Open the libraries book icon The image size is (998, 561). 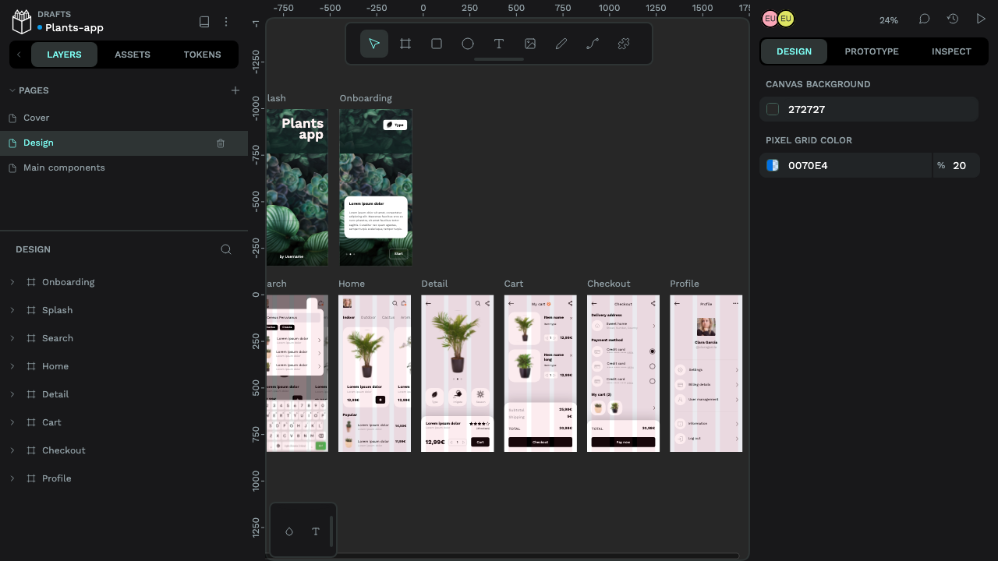point(204,22)
